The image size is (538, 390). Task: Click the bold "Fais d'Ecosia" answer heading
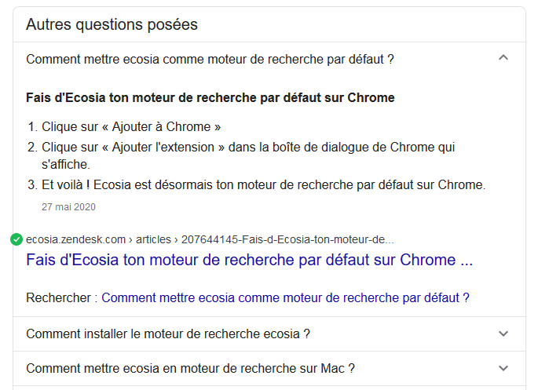click(x=210, y=98)
